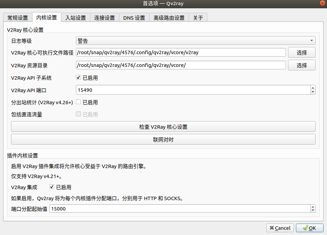The width and height of the screenshot is (327, 235).
Task: Click 选择 button for V2Ray 资源目录
Action: pyautogui.click(x=301, y=65)
